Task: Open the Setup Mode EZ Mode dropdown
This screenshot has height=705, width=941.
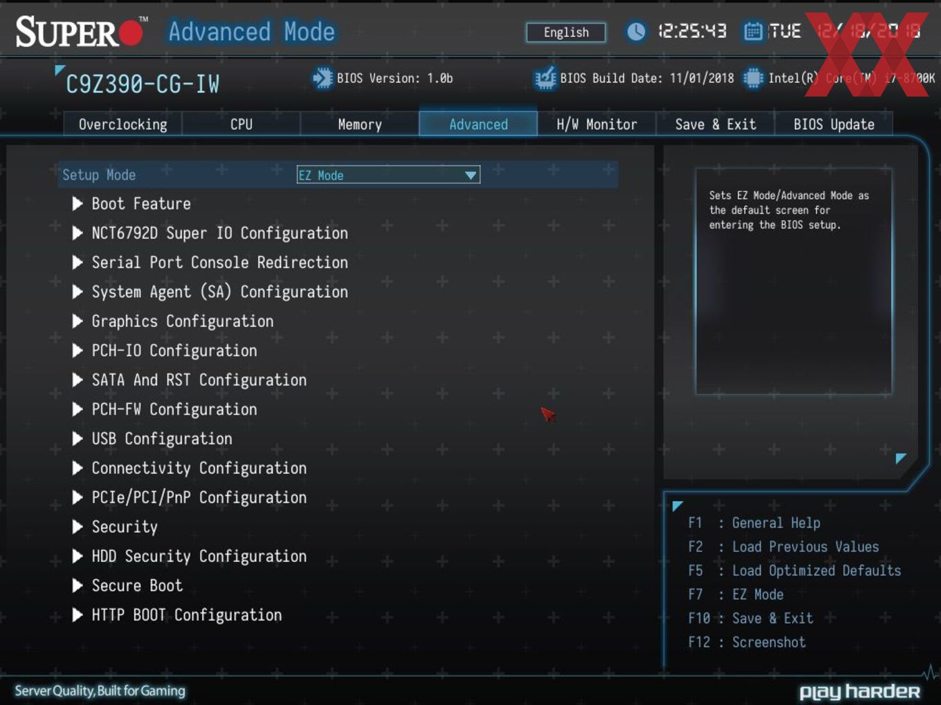Action: [x=388, y=175]
